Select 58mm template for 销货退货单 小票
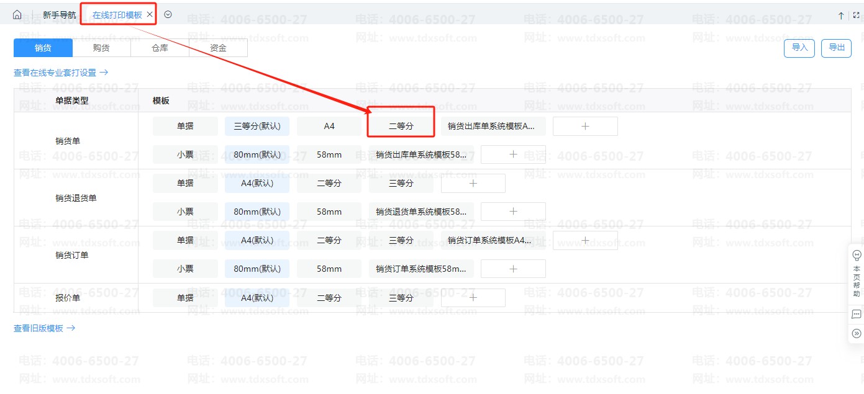Image resolution: width=864 pixels, height=394 pixels. pyautogui.click(x=329, y=212)
